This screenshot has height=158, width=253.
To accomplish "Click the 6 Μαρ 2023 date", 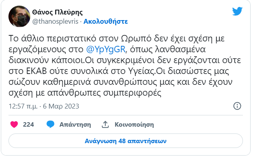I will [x=61, y=106].
